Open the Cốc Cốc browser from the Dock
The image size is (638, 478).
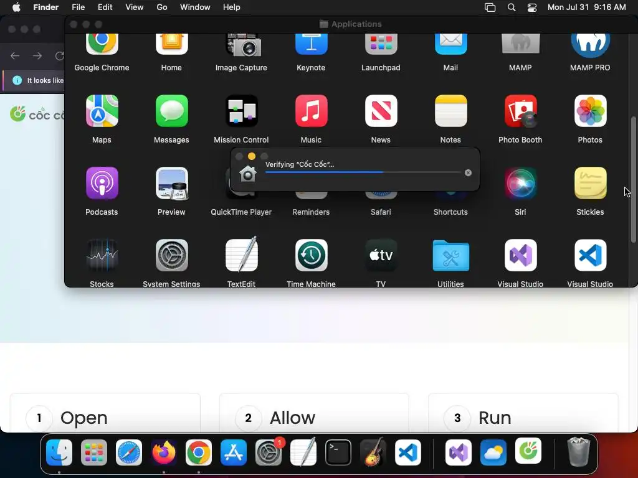(528, 451)
